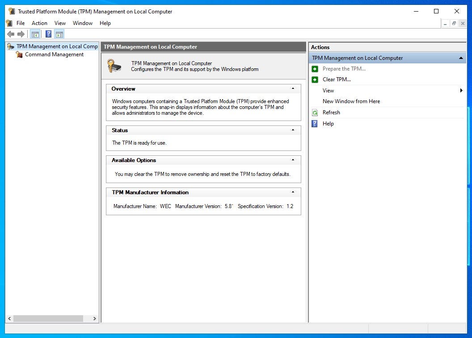
Task: Open the Action menu
Action: 39,23
